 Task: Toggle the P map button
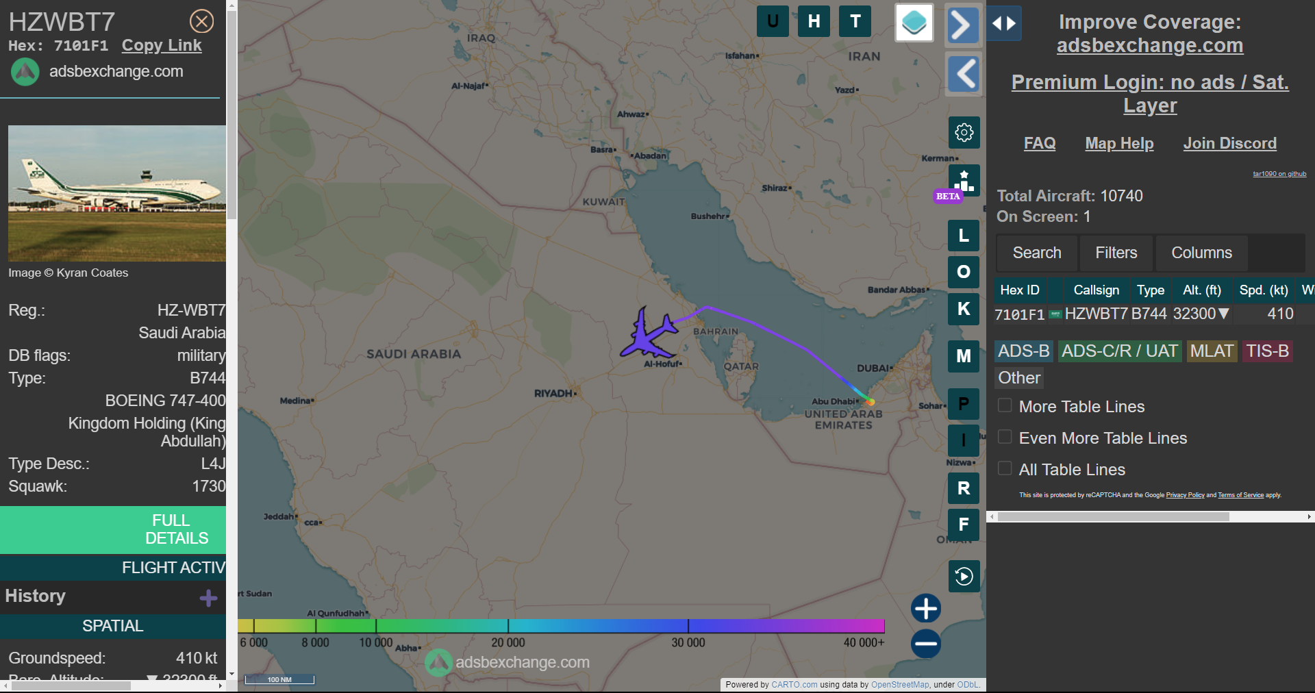964,404
